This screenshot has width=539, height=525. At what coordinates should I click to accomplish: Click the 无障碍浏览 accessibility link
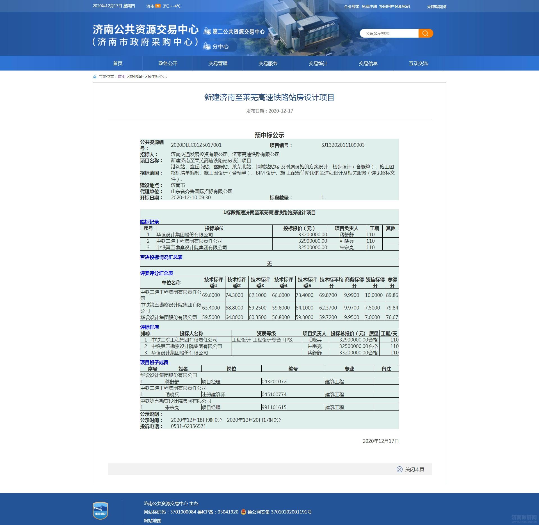437,7
